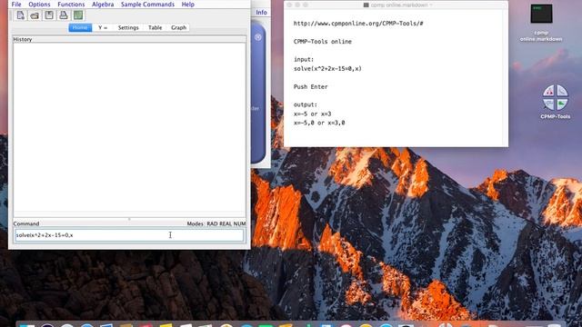Click the 'x=-5,0 or x=3,0' output line
This screenshot has width=582, height=327.
click(x=319, y=123)
